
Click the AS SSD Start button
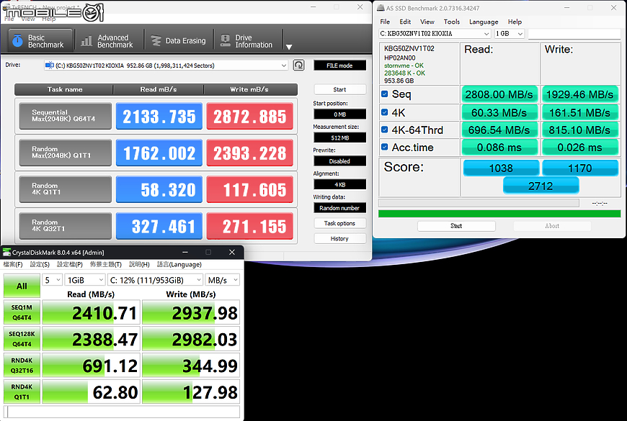point(456,226)
